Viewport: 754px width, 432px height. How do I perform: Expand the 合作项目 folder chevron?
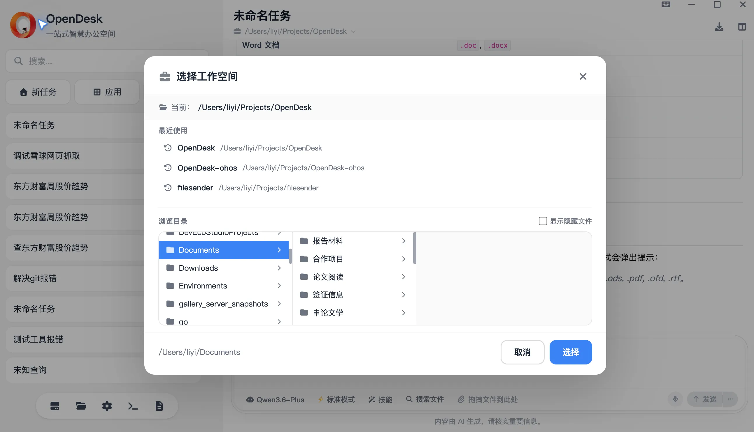404,259
